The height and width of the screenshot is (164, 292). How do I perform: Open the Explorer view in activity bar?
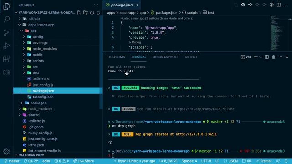[6, 6]
